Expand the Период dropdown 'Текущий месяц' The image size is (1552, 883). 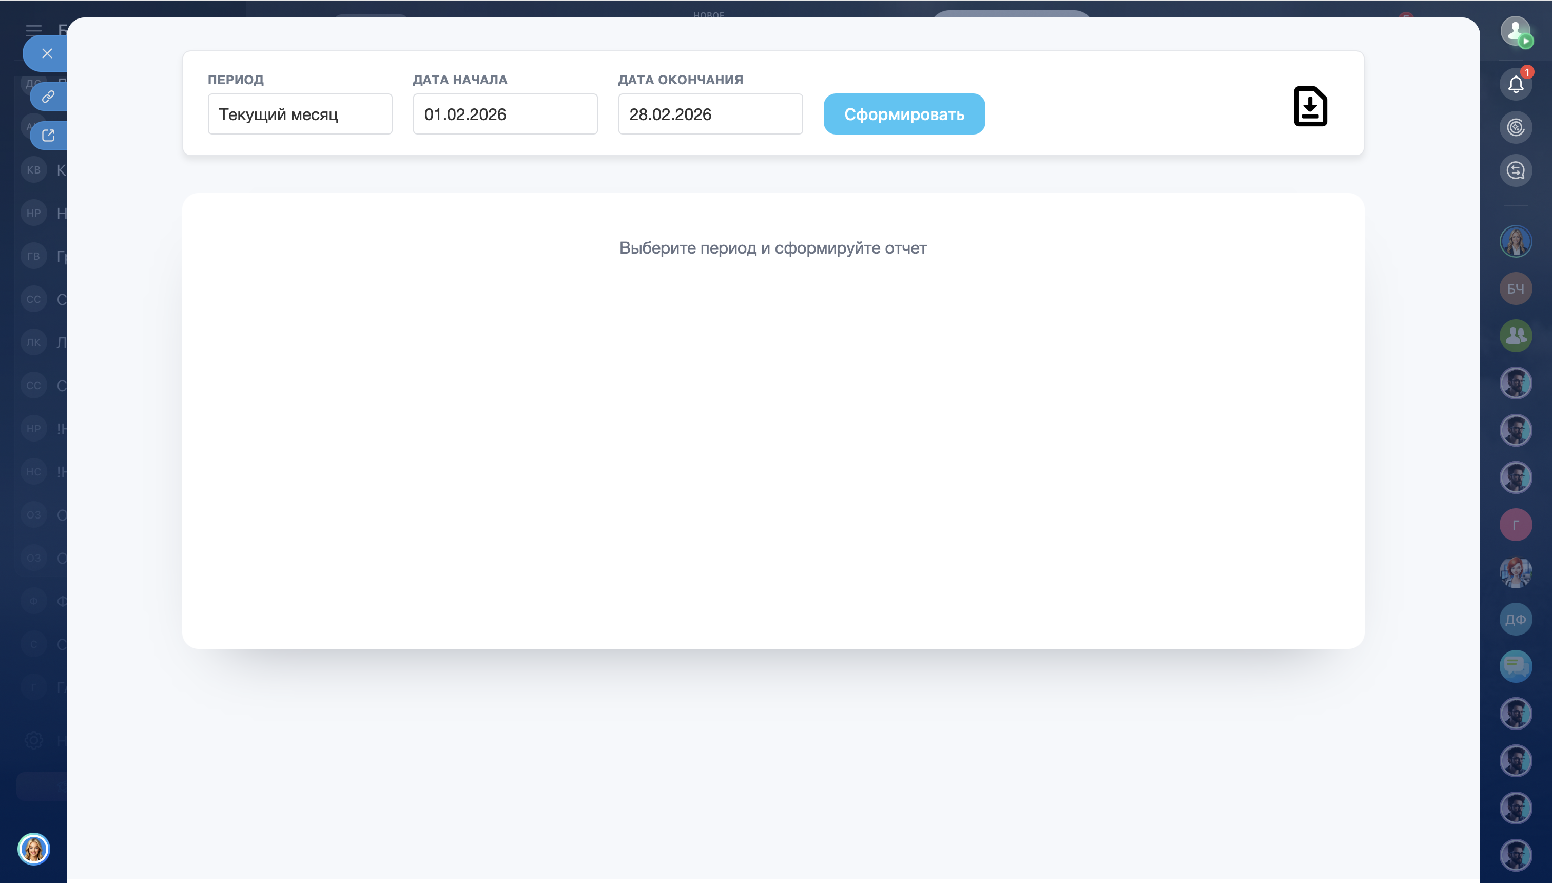pos(300,114)
